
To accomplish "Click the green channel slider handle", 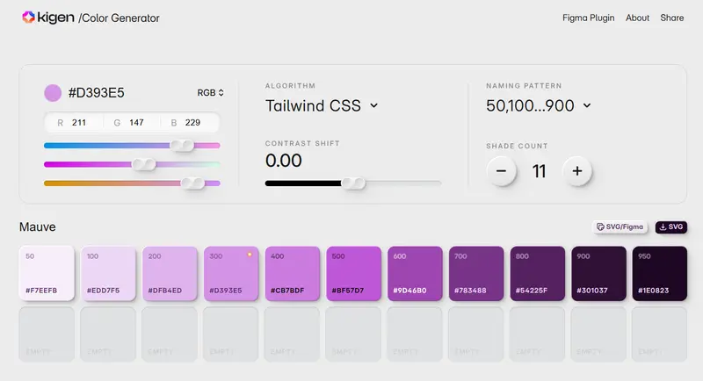I will click(x=143, y=164).
